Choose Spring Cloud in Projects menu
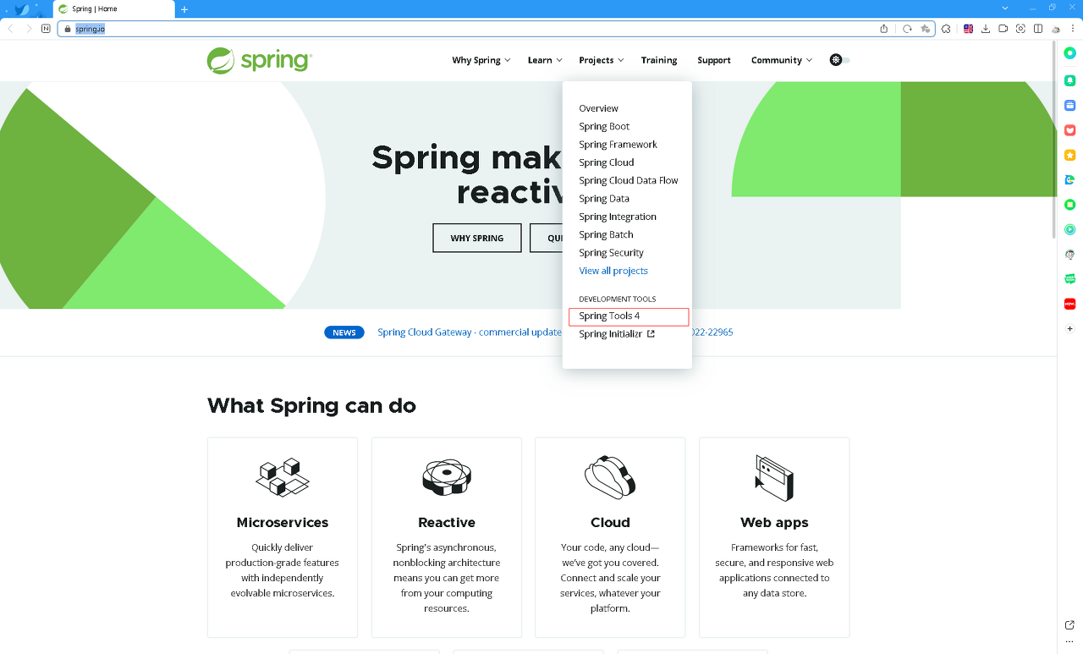Image resolution: width=1083 pixels, height=654 pixels. [x=606, y=162]
